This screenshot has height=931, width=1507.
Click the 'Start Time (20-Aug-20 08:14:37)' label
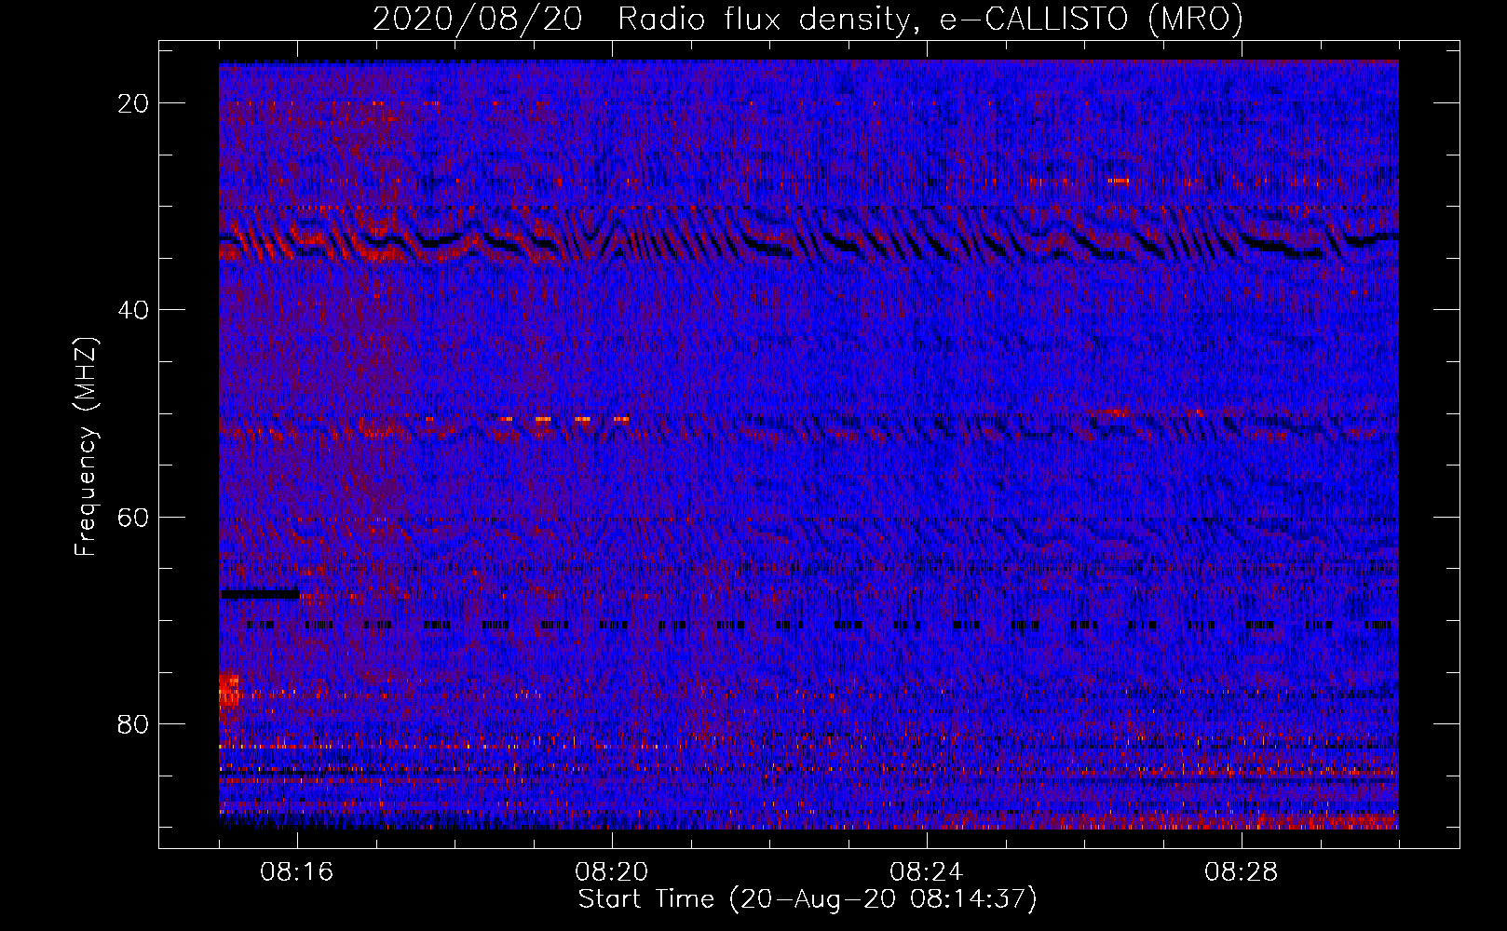pos(808,899)
